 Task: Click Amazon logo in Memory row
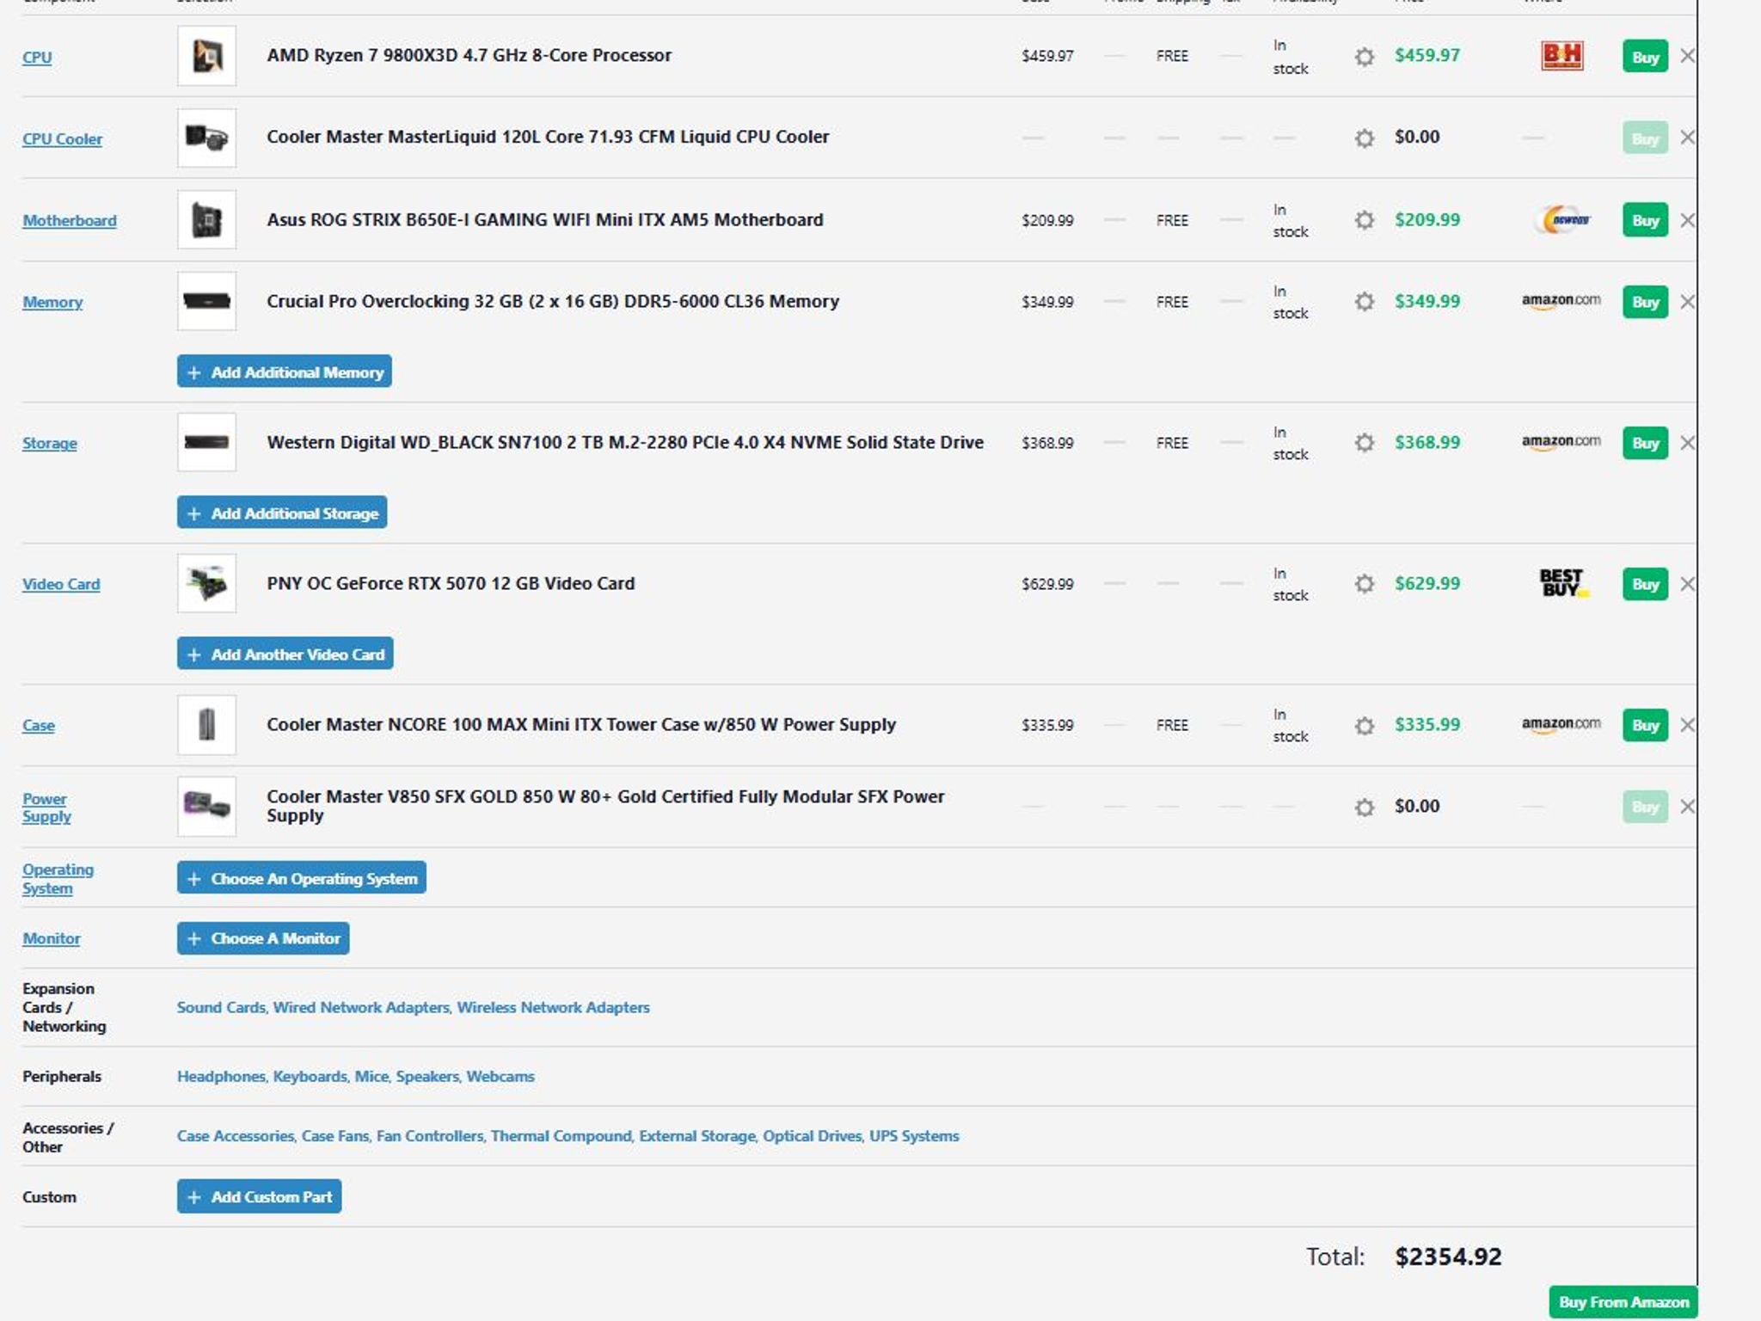click(1561, 301)
